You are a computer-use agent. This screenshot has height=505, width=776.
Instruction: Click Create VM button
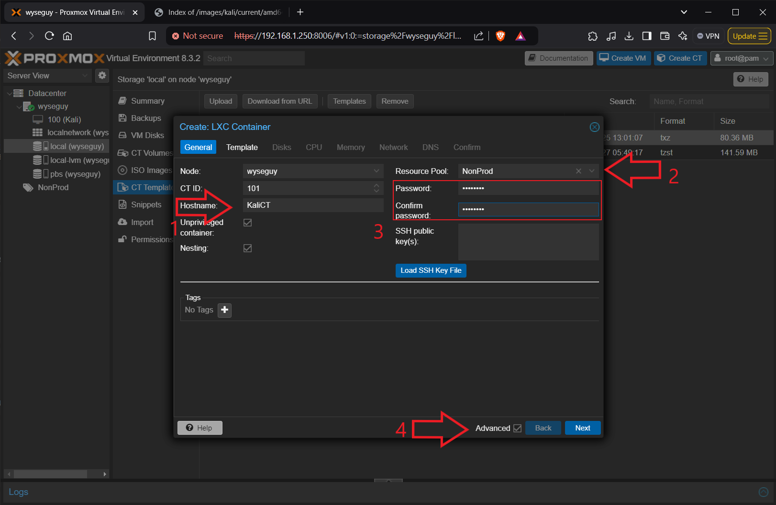[x=623, y=58]
